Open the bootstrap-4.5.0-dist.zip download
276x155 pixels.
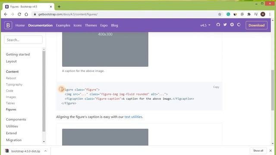pos(26,151)
